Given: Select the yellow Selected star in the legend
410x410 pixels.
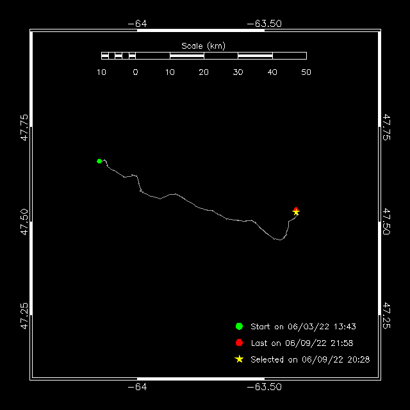Looking at the screenshot, I should coord(239,359).
